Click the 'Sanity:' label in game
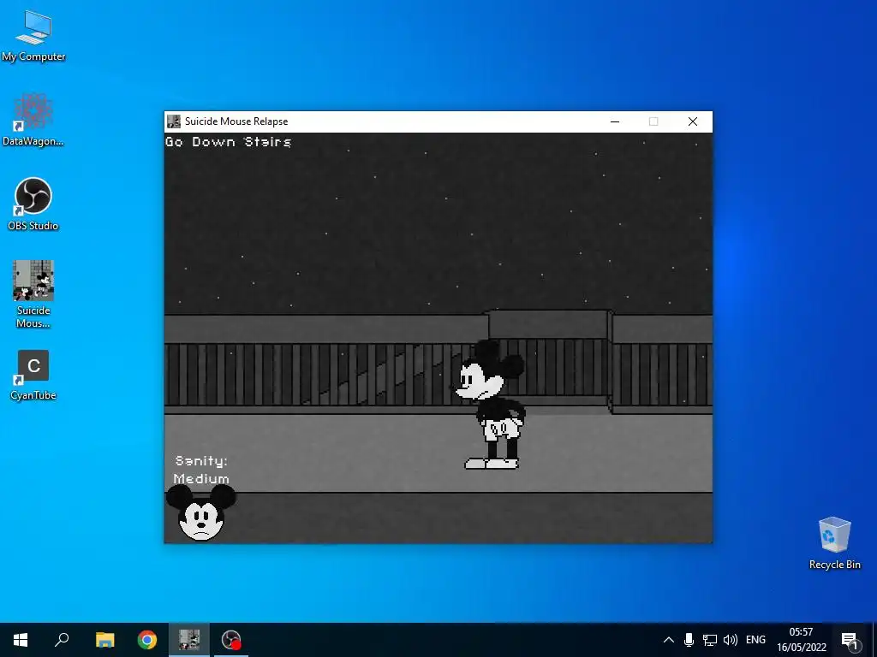 pyautogui.click(x=201, y=461)
